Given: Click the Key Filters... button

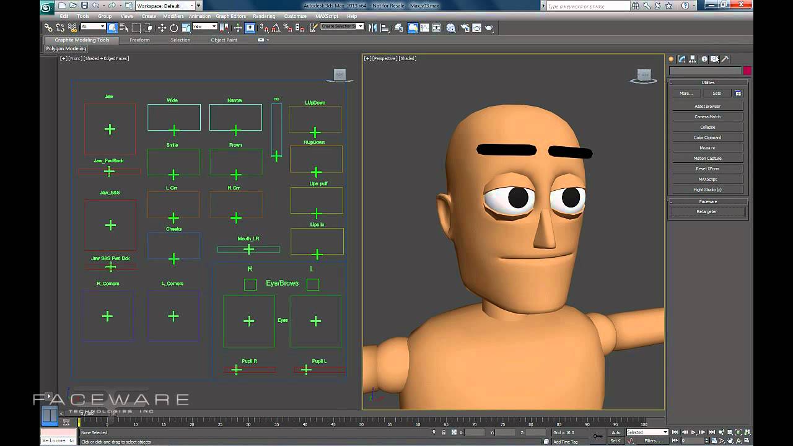Looking at the screenshot, I should point(652,441).
